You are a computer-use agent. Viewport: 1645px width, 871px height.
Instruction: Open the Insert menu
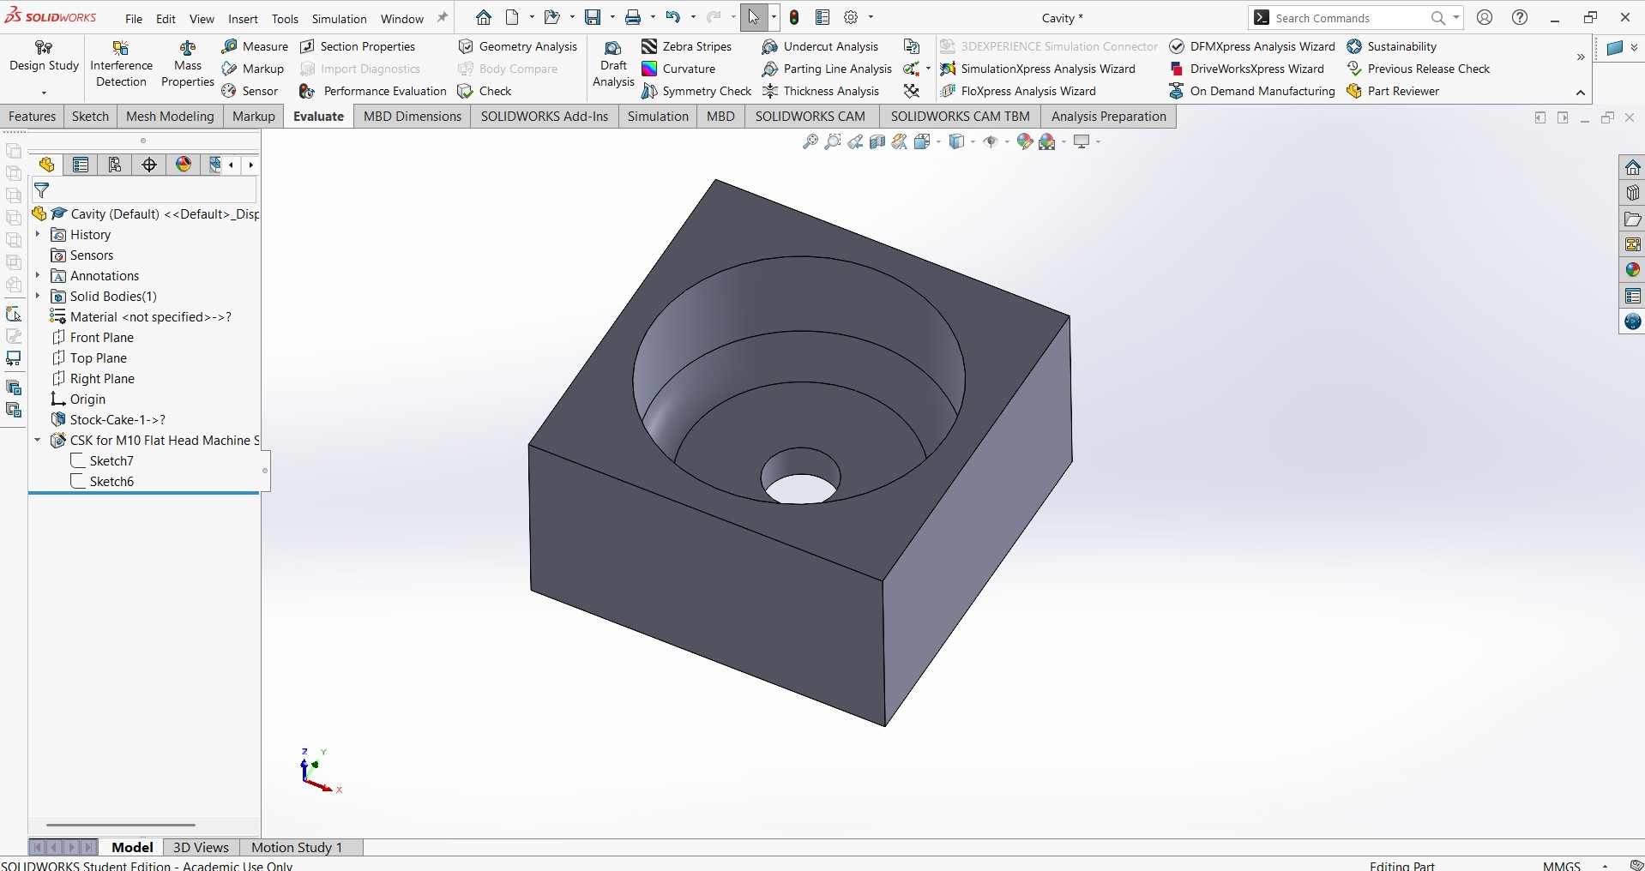(x=243, y=18)
